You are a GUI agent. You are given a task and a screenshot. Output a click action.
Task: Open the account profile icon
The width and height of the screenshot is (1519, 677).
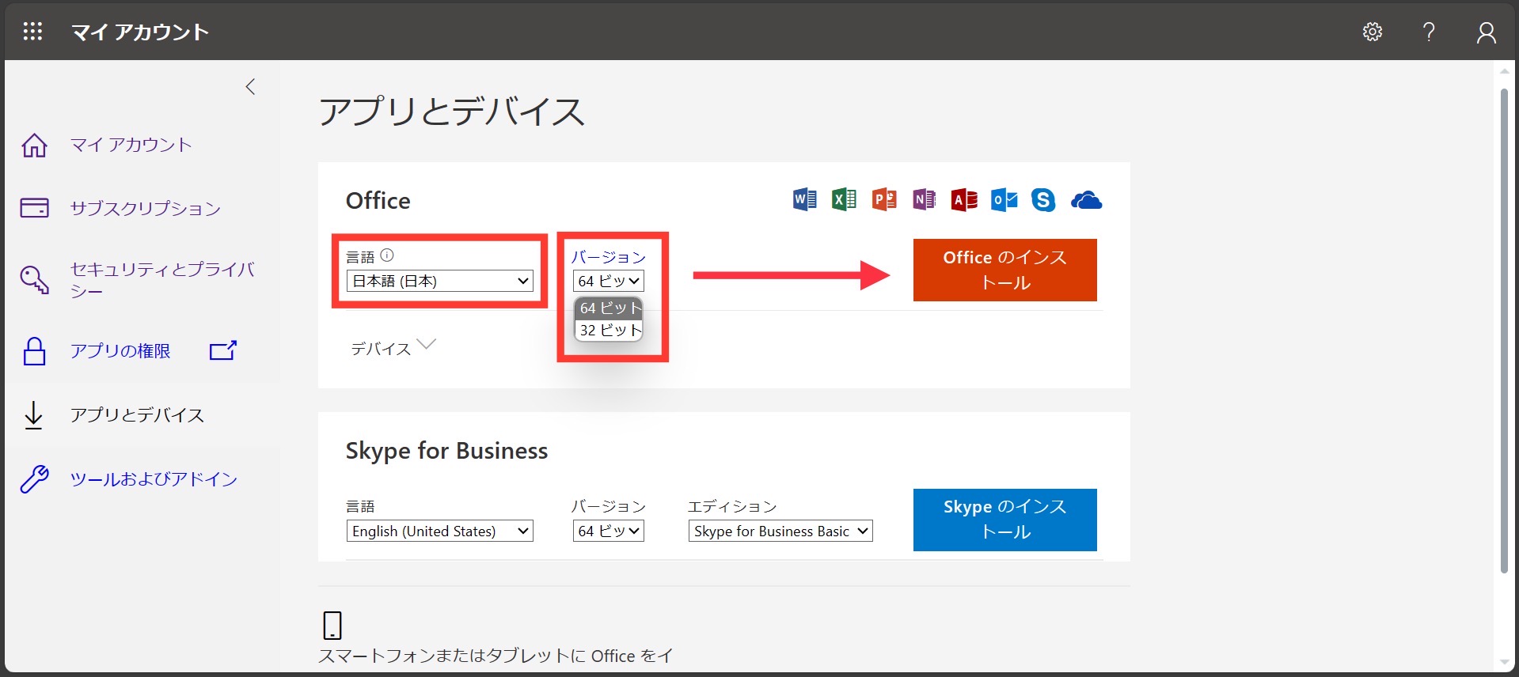1487,32
